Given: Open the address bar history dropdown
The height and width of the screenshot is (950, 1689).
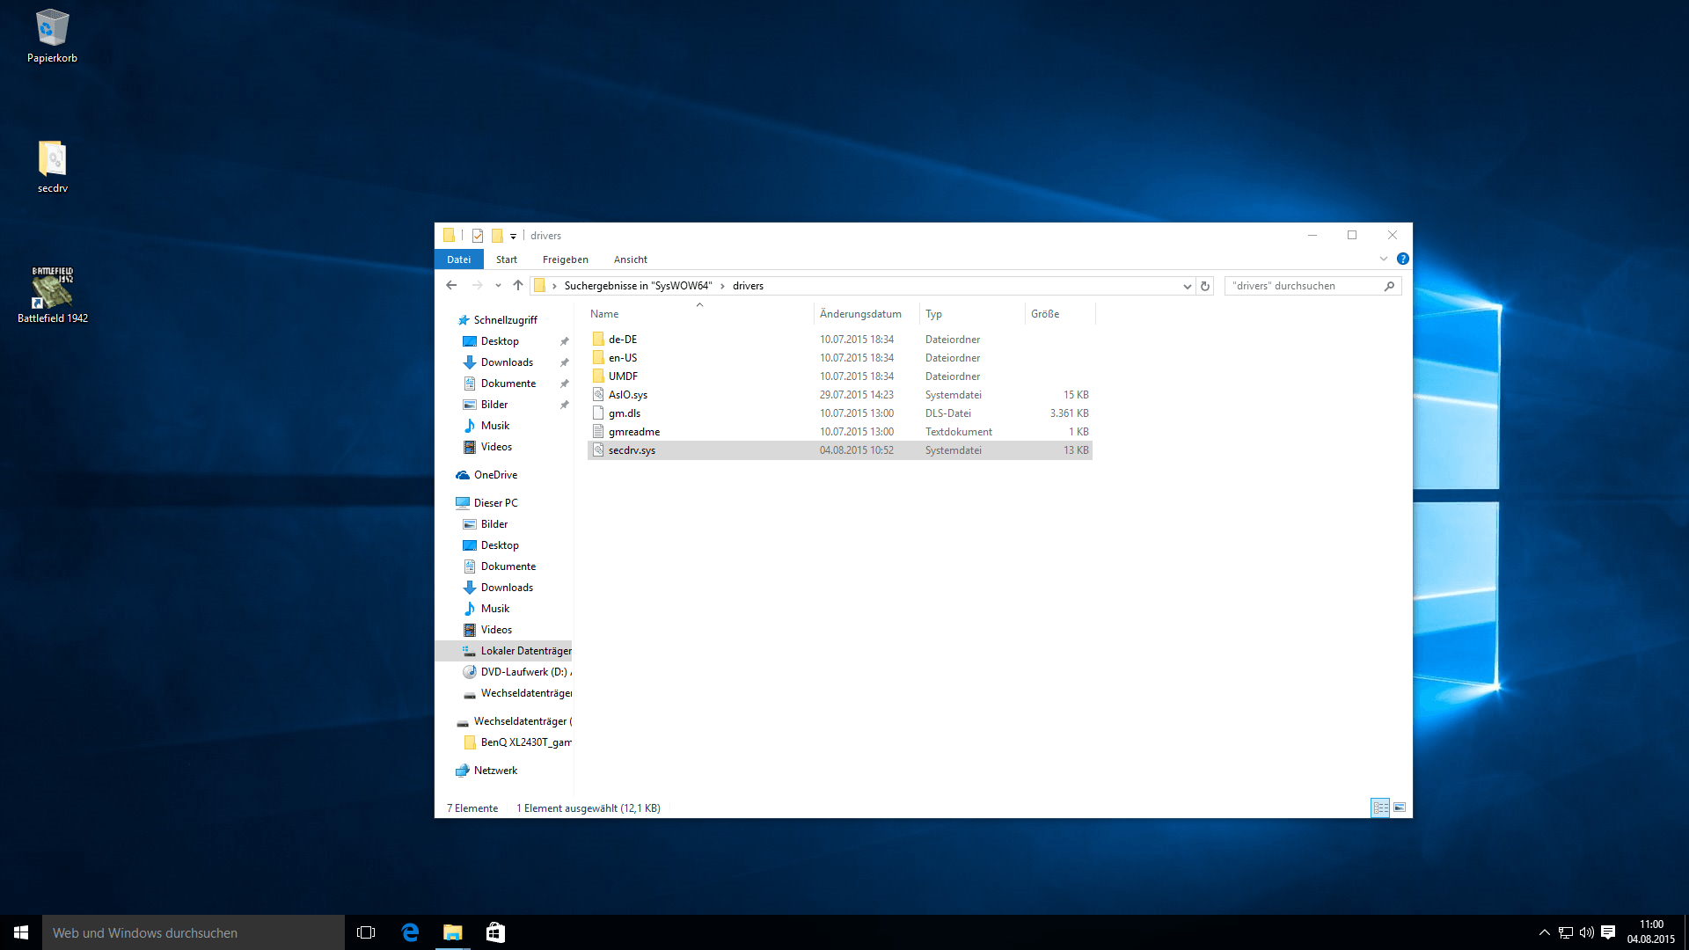Looking at the screenshot, I should [x=1187, y=286].
